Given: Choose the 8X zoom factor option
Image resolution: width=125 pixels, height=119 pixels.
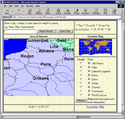Looking at the screenshot, I should (106, 29).
